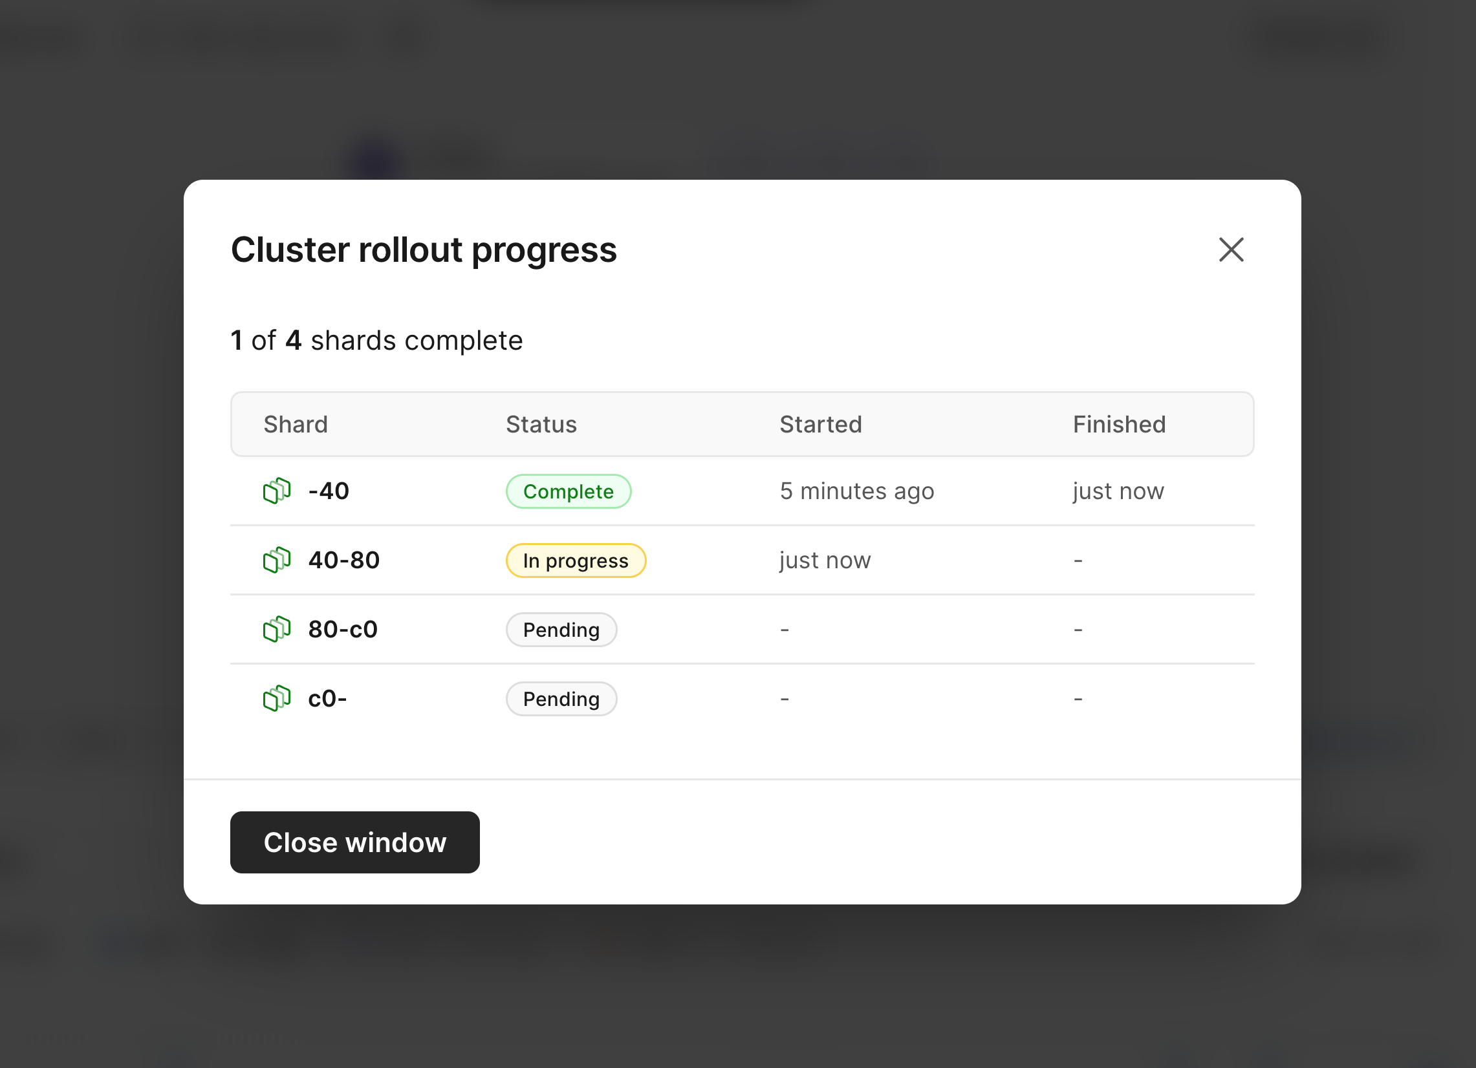Click the shard icon beside c0-

click(277, 699)
